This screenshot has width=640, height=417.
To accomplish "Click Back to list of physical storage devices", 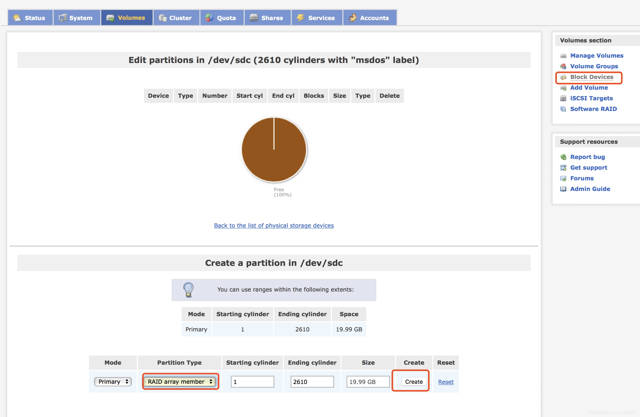I will coord(274,226).
